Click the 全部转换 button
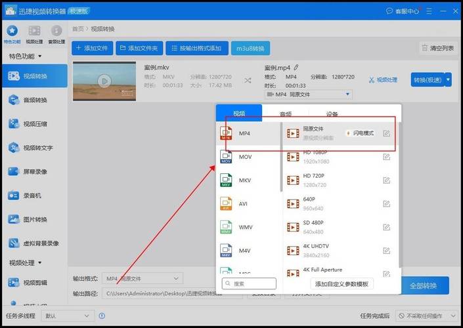The image size is (463, 328). pyautogui.click(x=423, y=285)
